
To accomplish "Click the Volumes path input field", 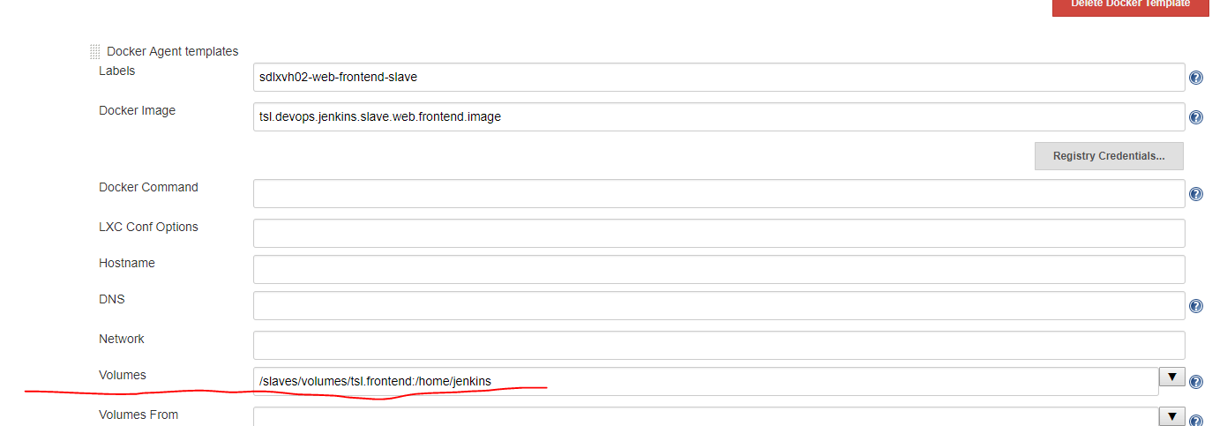I will (704, 382).
